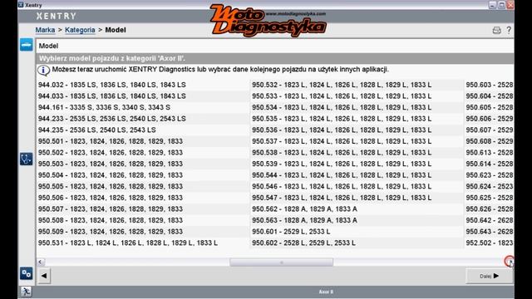Image resolution: width=532 pixels, height=299 pixels.
Task: Select model 950.624 in third column
Action: [489, 186]
